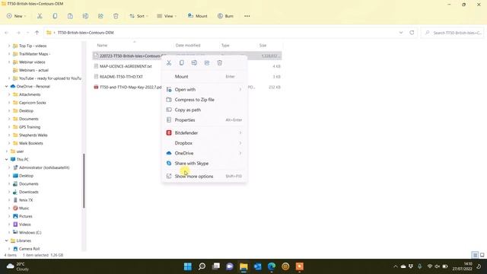Image resolution: width=487 pixels, height=274 pixels.
Task: Choose Mount in the context menu
Action: point(205,76)
